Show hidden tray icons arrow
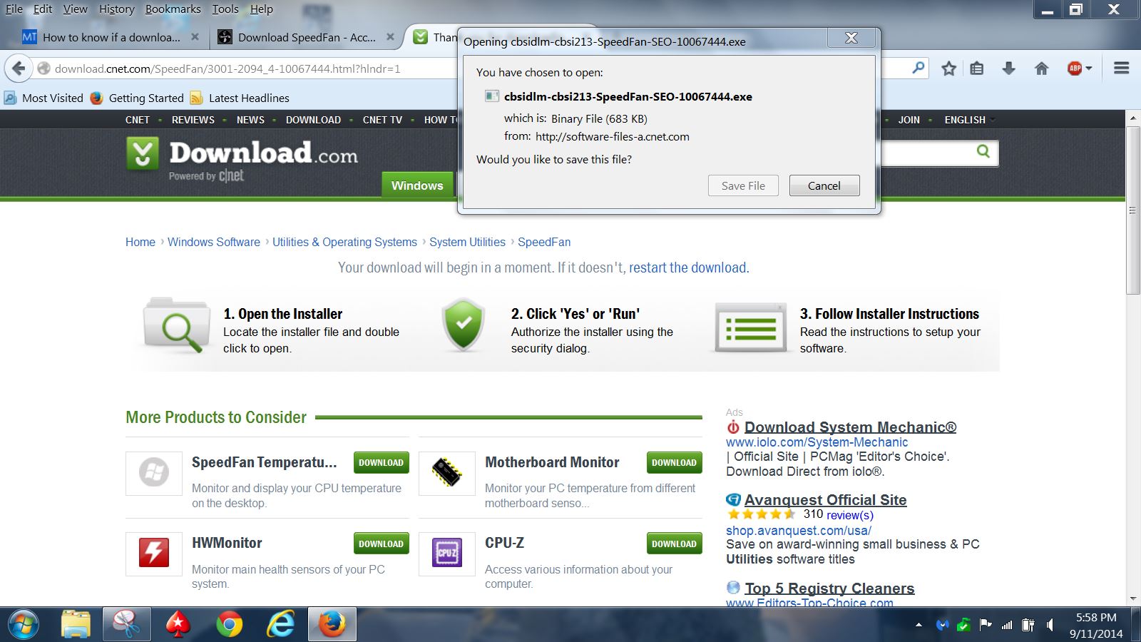This screenshot has height=642, width=1141. coord(919,626)
